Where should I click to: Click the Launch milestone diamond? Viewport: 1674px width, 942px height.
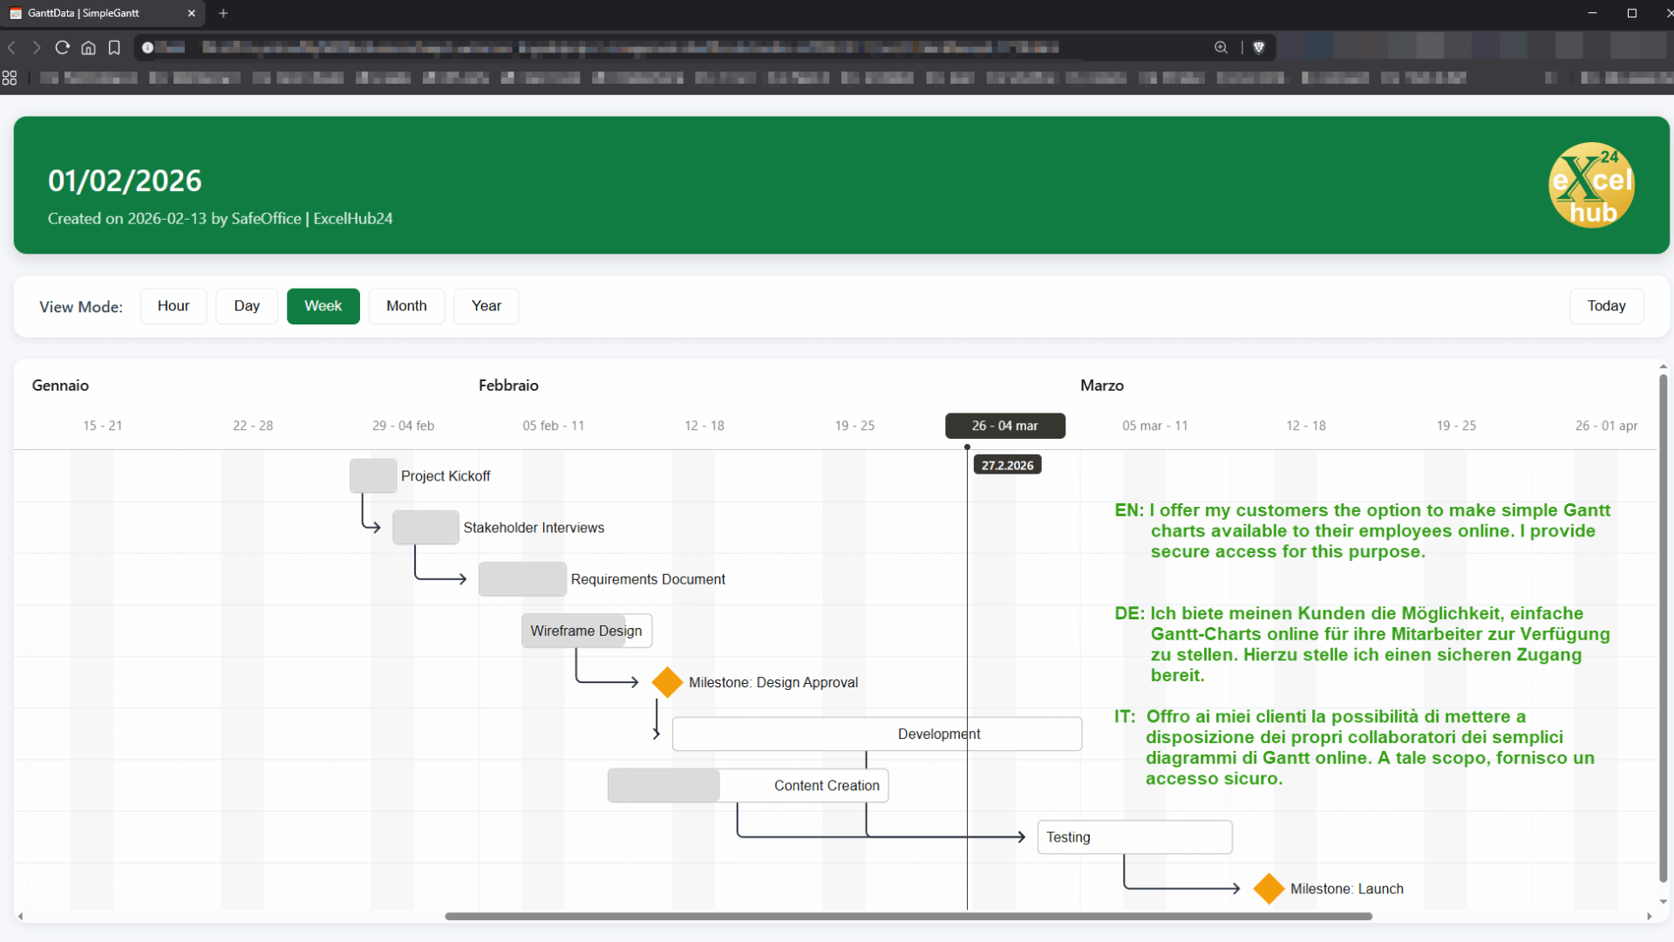tap(1269, 888)
